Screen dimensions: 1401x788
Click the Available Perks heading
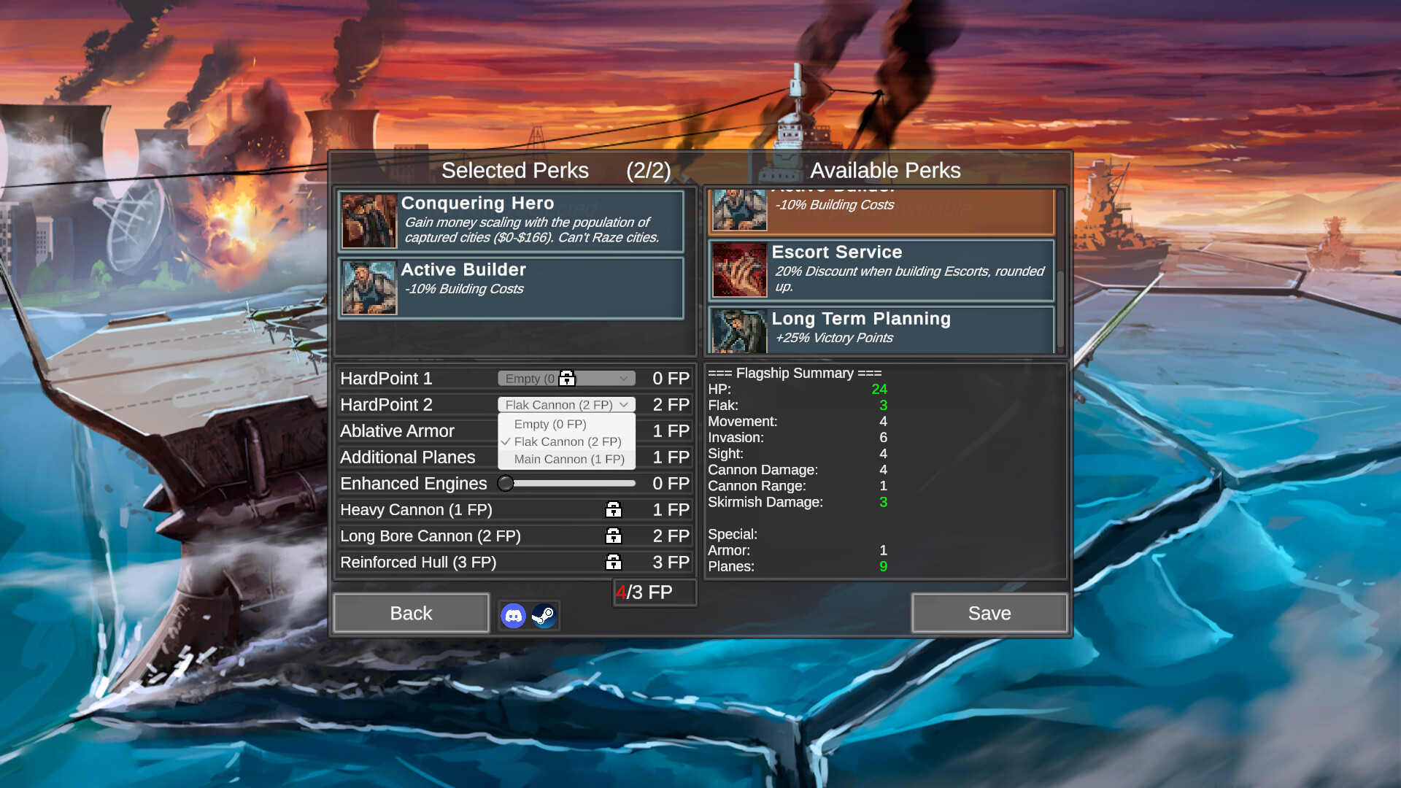pyautogui.click(x=884, y=170)
